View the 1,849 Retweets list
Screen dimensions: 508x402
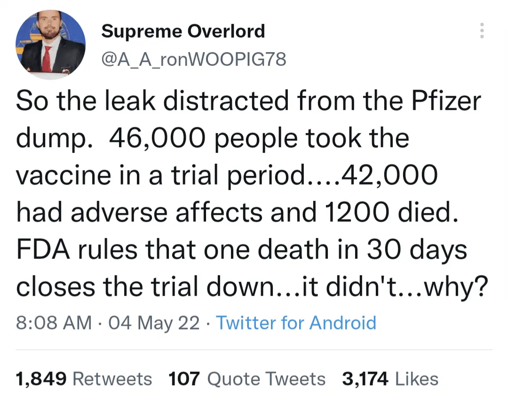(x=84, y=379)
